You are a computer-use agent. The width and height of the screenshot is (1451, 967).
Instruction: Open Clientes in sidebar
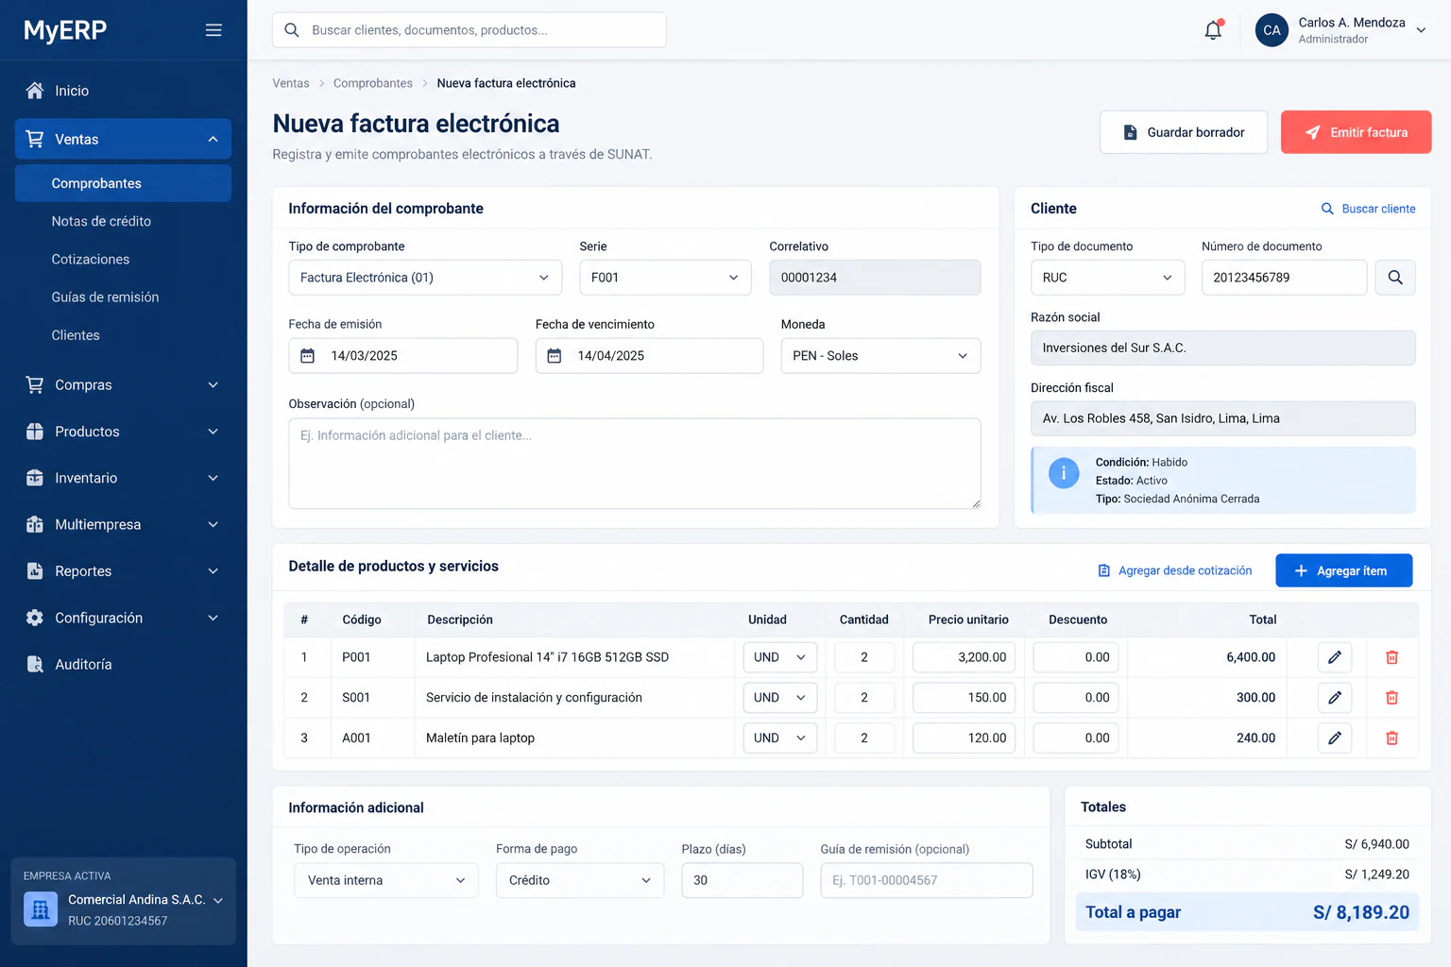tap(76, 335)
